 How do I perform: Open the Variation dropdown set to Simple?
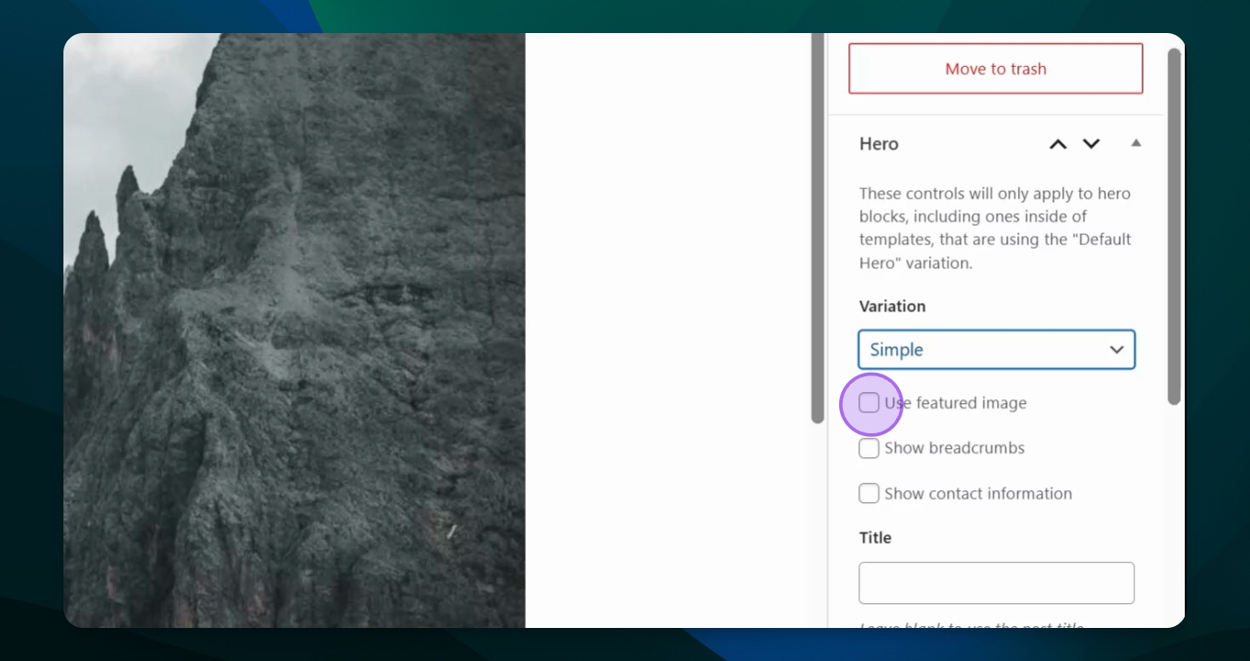tap(996, 350)
